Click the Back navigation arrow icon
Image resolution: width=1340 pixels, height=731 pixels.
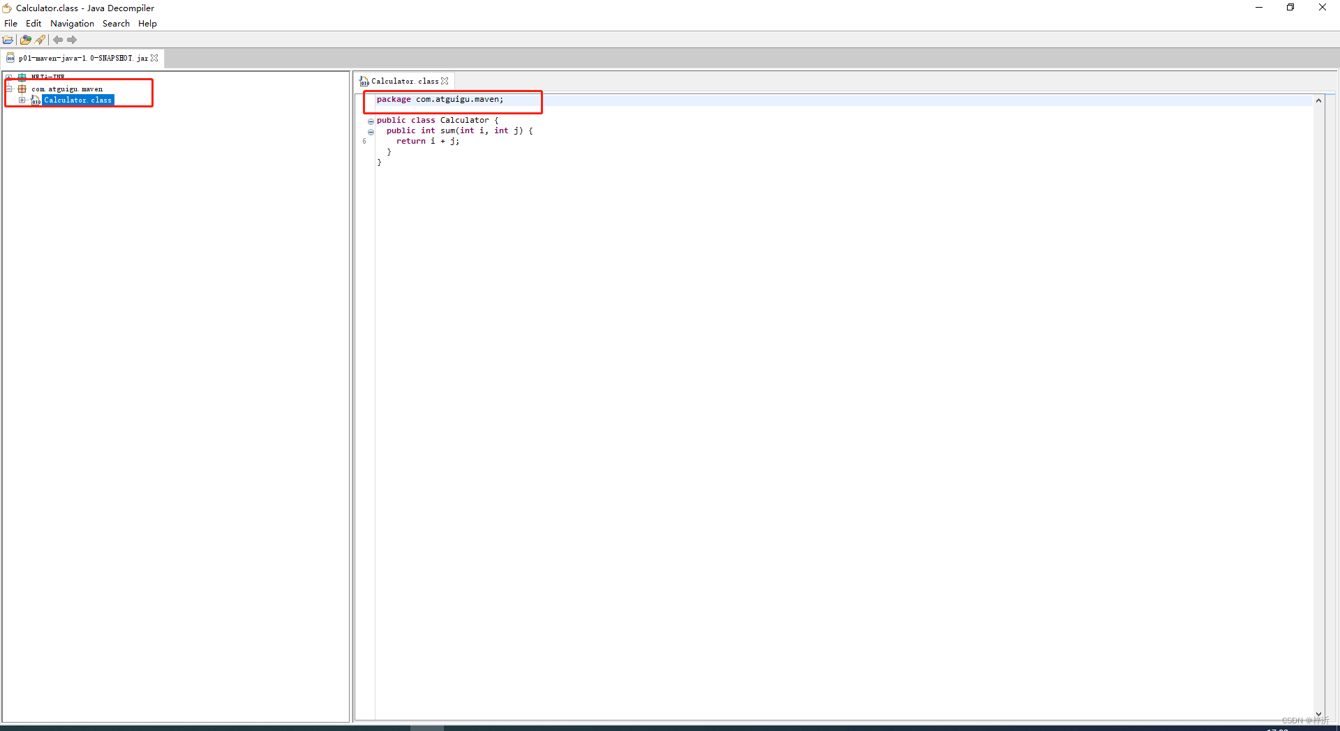[58, 40]
